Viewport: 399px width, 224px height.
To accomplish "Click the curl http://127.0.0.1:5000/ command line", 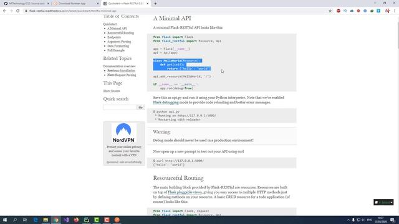I will coord(178,161).
